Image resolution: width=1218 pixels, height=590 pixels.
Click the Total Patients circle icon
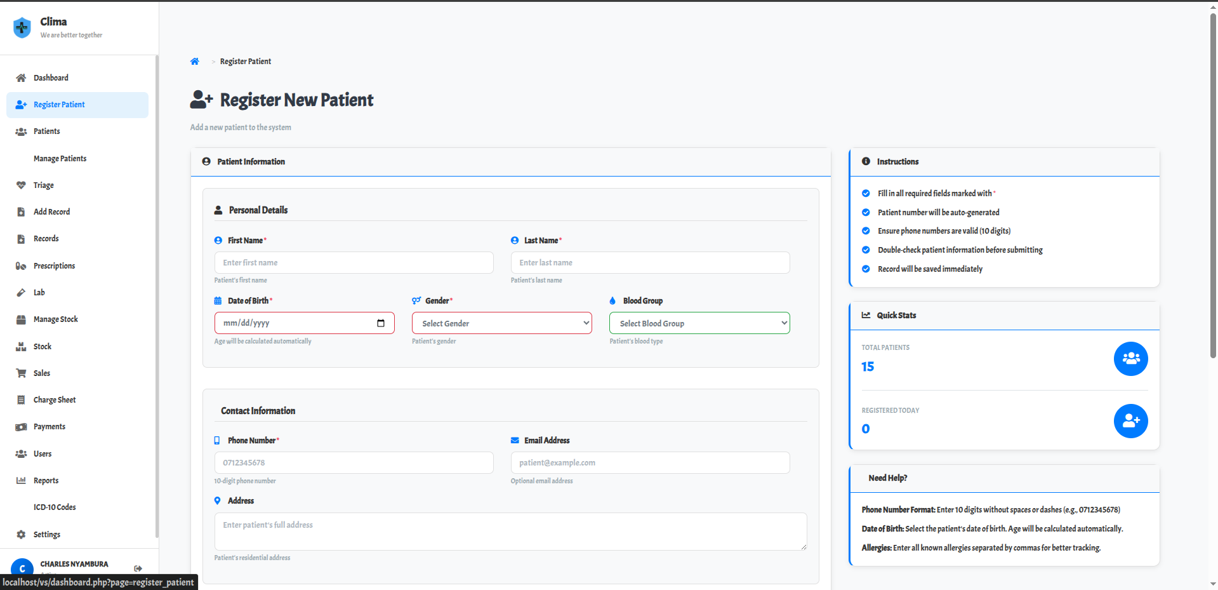pos(1130,359)
